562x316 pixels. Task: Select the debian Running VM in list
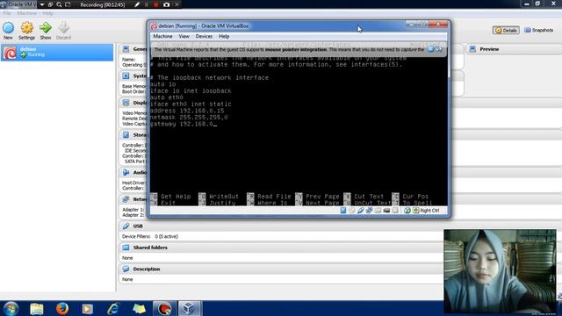click(x=57, y=53)
